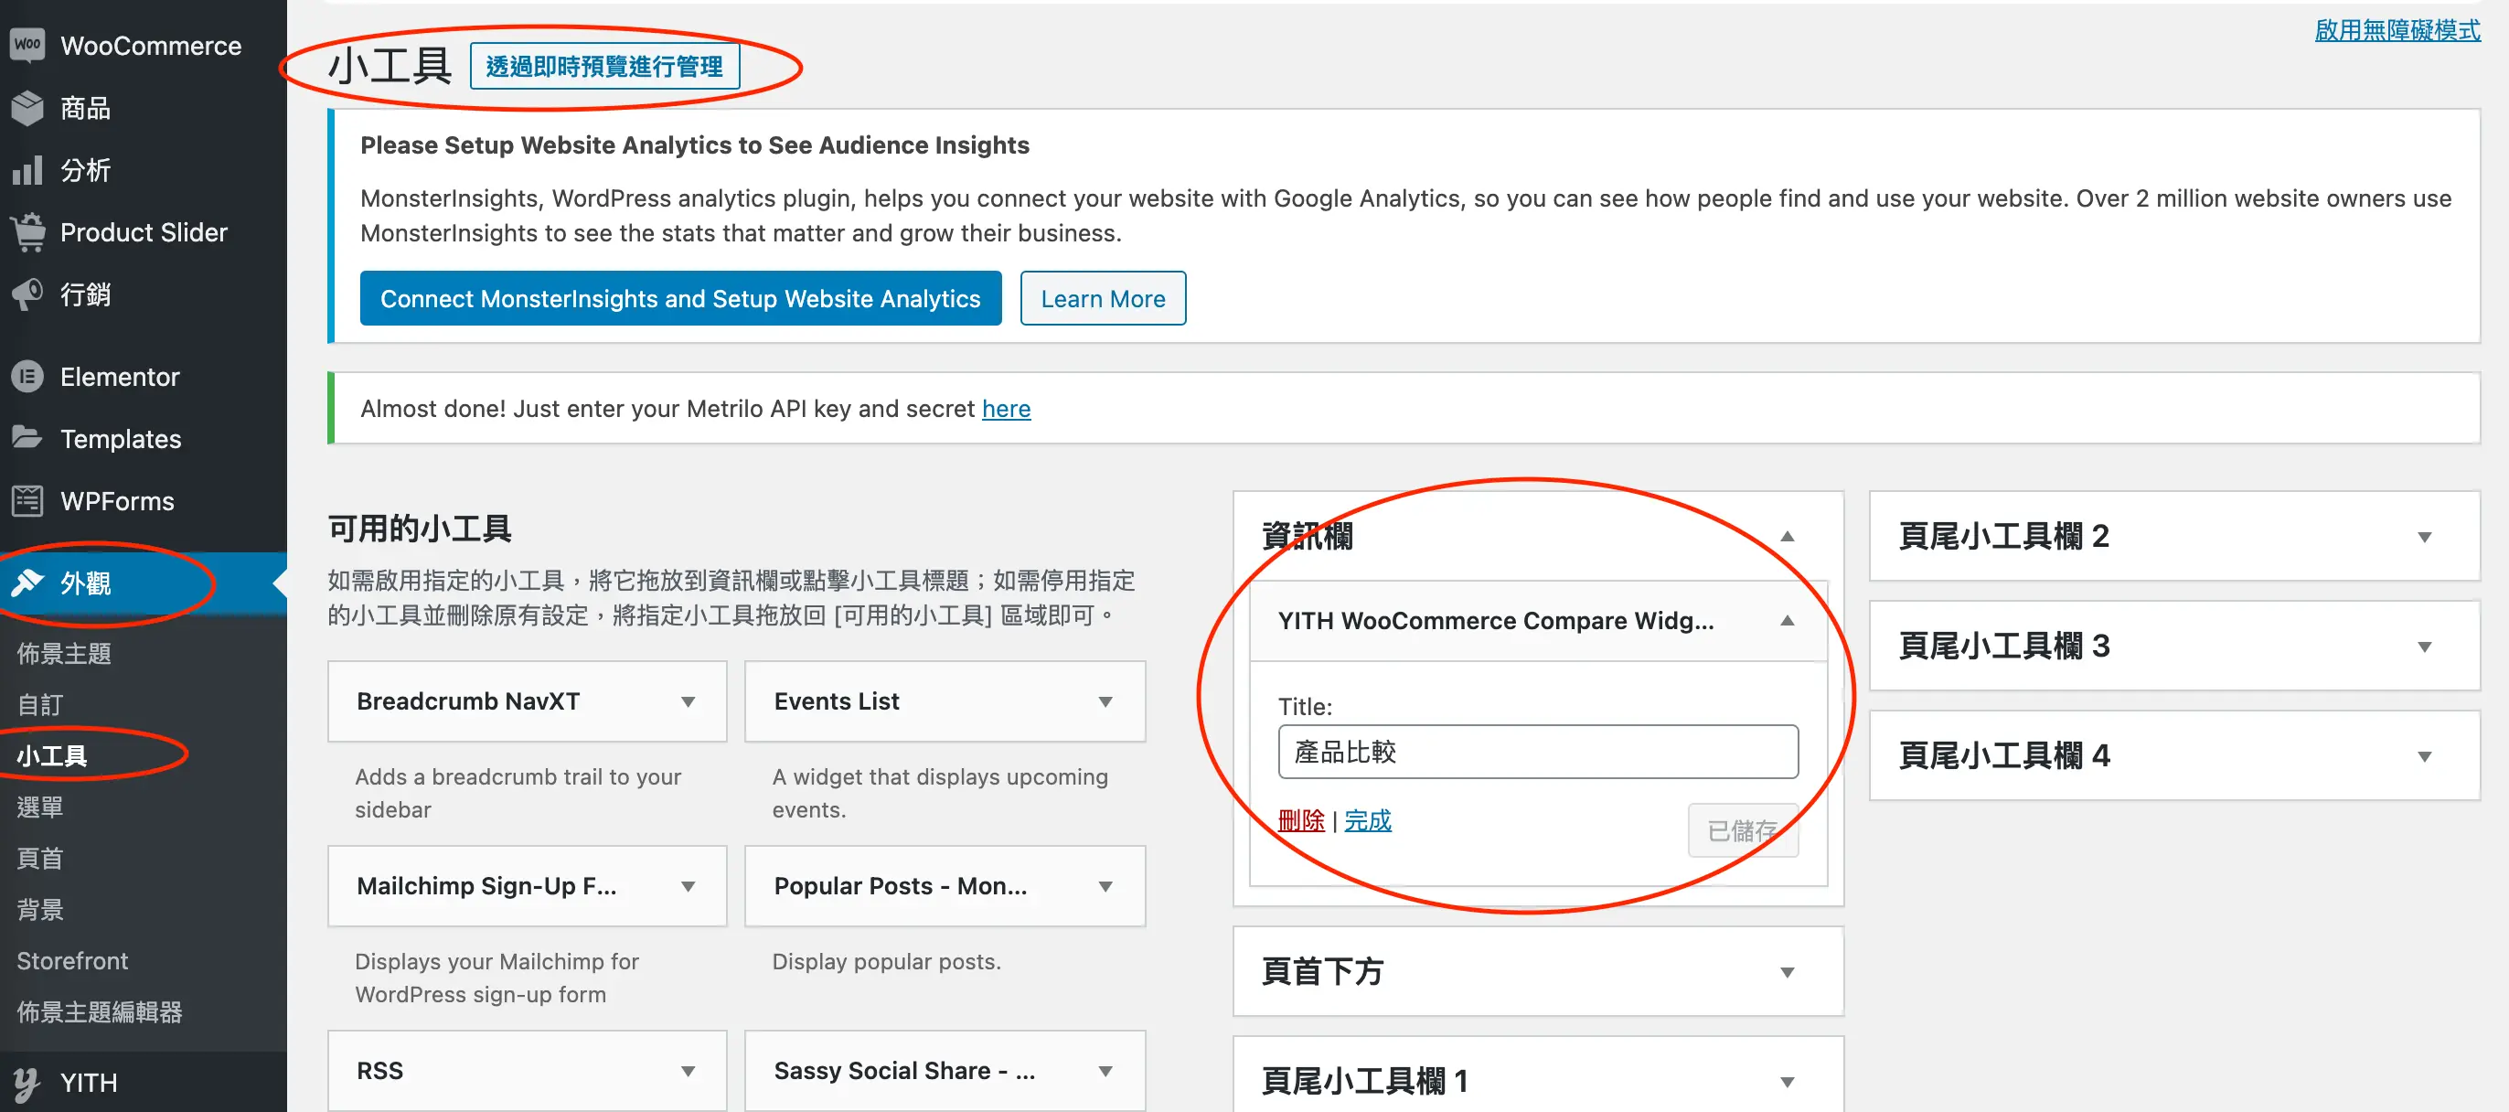
Task: Select 小工具 in the appearance submenu
Action: point(51,755)
